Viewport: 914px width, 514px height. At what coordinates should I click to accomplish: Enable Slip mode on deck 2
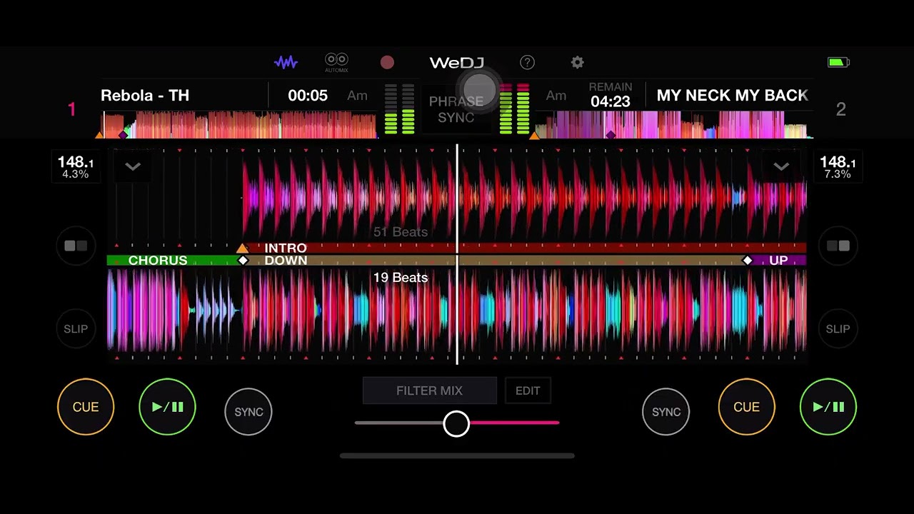(x=838, y=329)
